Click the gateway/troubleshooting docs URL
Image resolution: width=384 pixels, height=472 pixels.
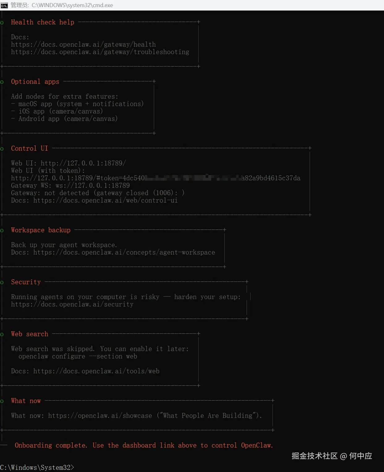[100, 52]
